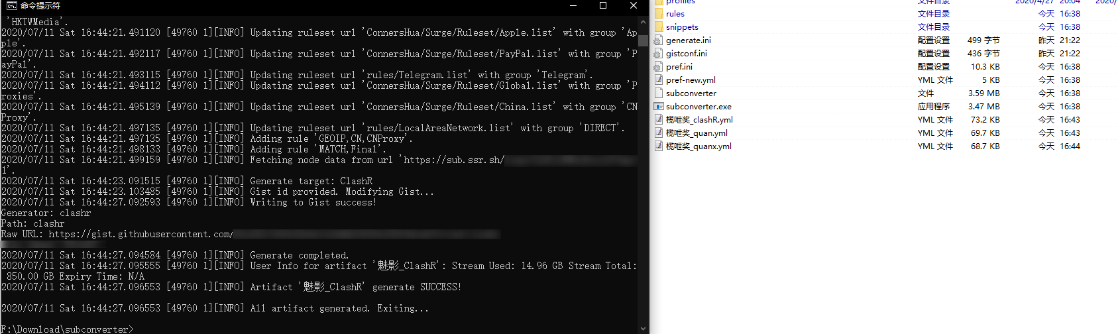Click the 3.47 MB size value
This screenshot has width=1118, height=334.
click(x=984, y=106)
